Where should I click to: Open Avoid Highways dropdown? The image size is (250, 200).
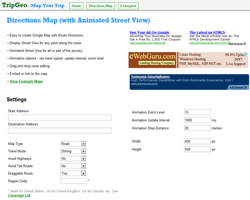(x=73, y=158)
